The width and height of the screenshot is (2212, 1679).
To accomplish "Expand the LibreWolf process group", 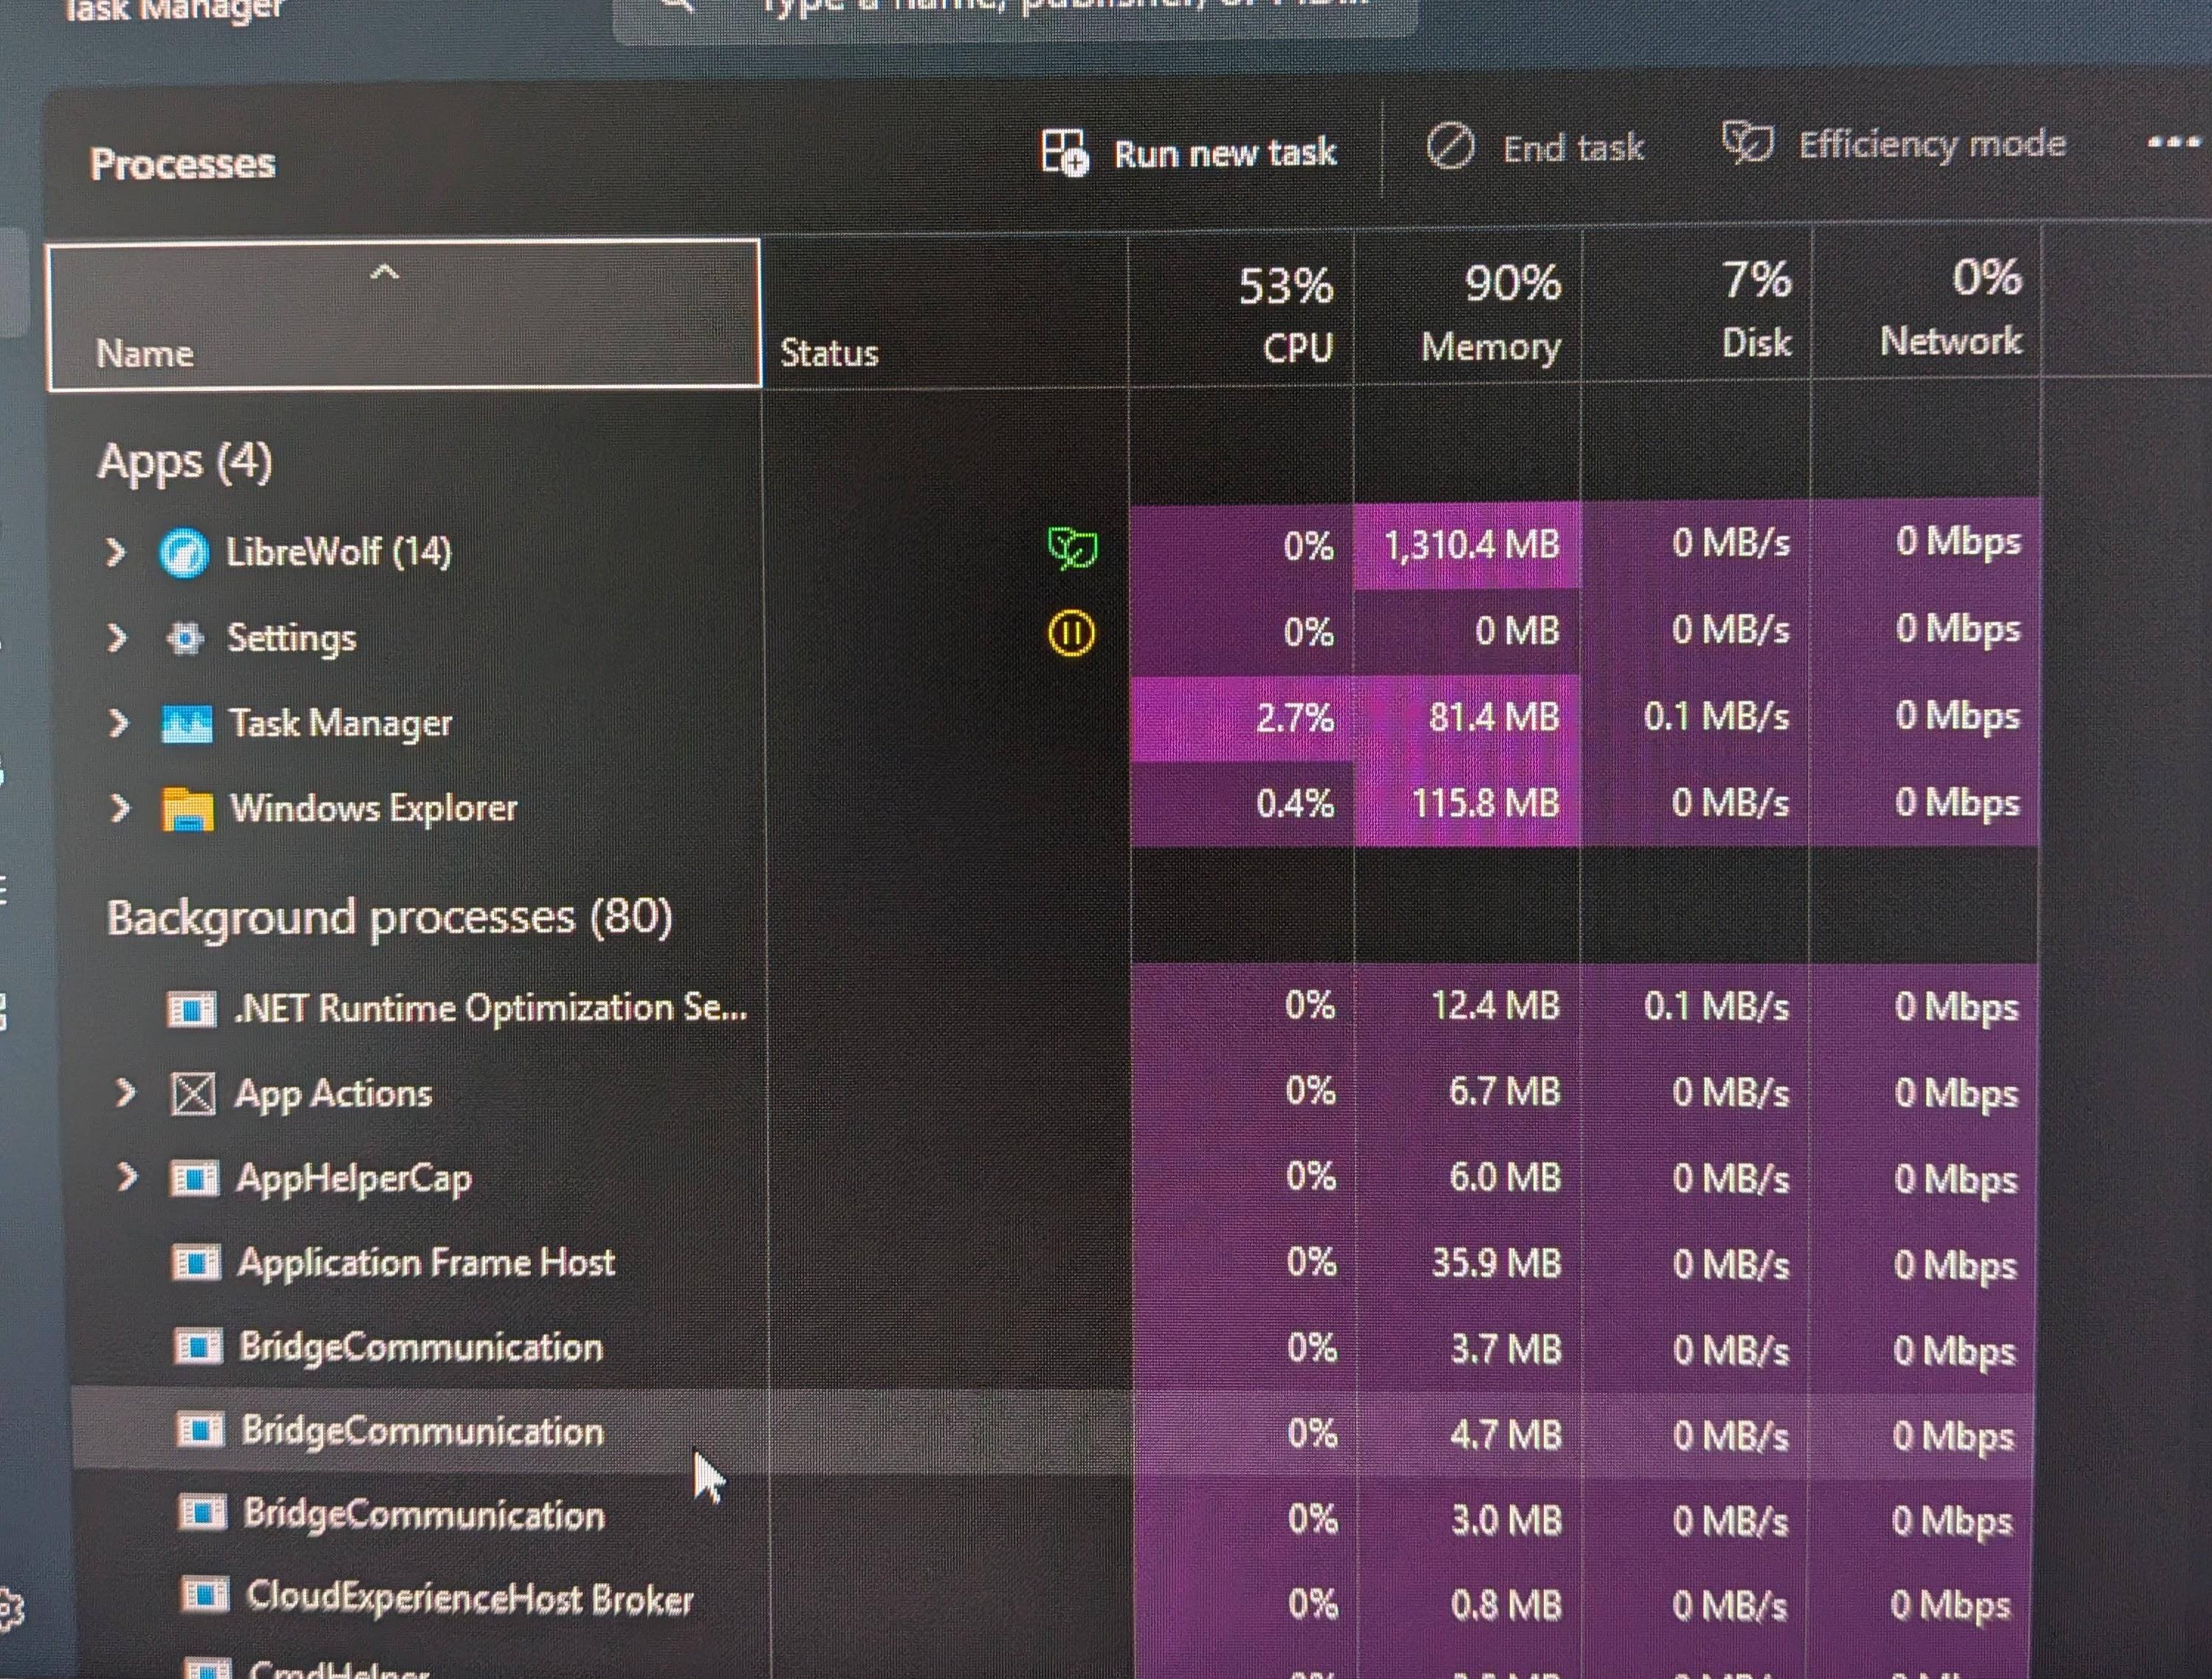I will click(116, 551).
